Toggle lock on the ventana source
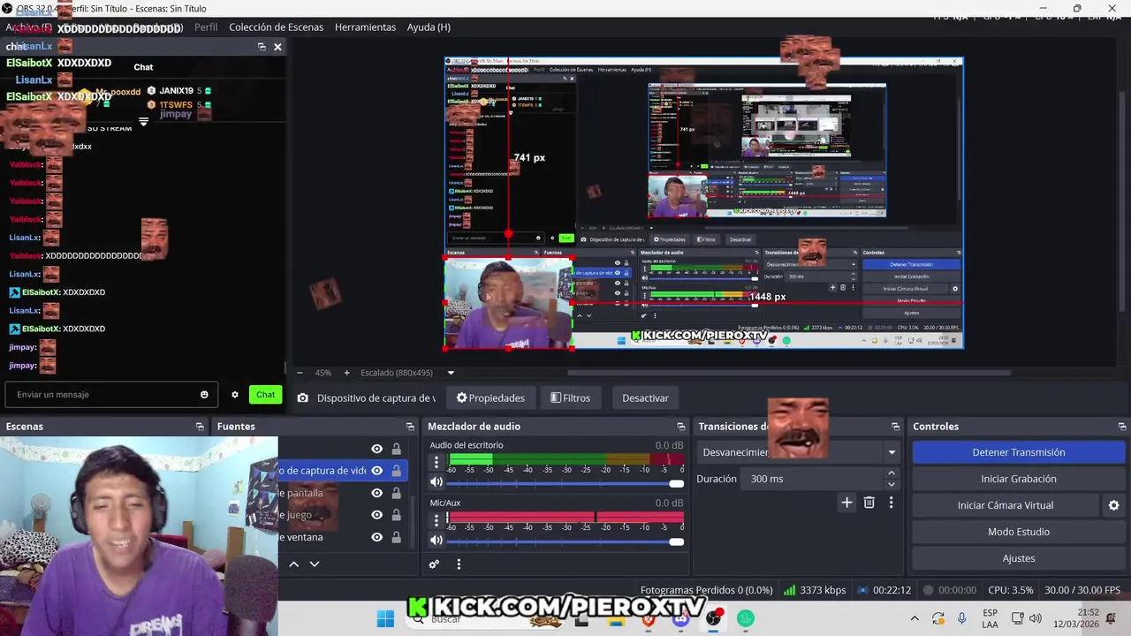The height and width of the screenshot is (636, 1131). pyautogui.click(x=397, y=537)
